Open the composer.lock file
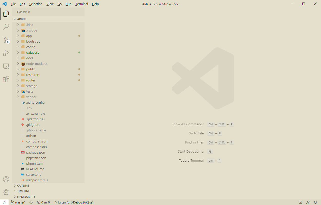Screen dimensions: 321x205 tap(48, 147)
